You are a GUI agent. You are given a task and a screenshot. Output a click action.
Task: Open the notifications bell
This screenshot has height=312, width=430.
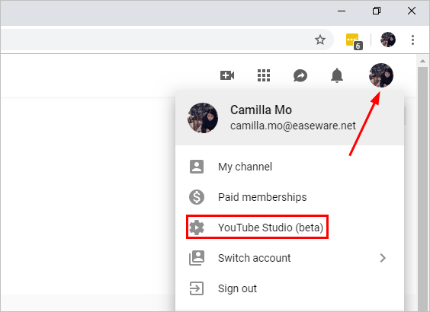pyautogui.click(x=337, y=75)
